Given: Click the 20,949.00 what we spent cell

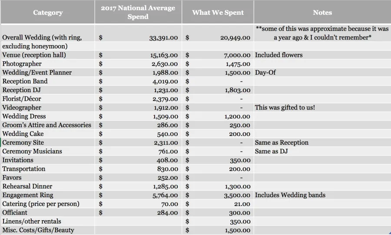Looking at the screenshot, I should click(x=218, y=38).
